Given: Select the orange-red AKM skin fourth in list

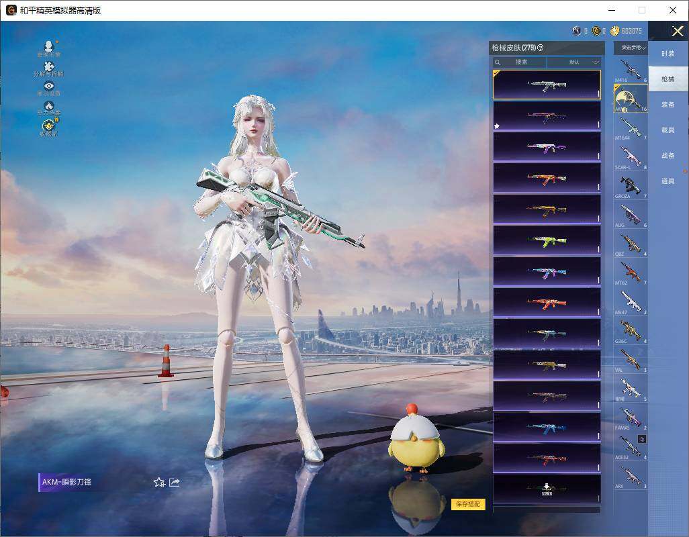Looking at the screenshot, I should pos(547,179).
